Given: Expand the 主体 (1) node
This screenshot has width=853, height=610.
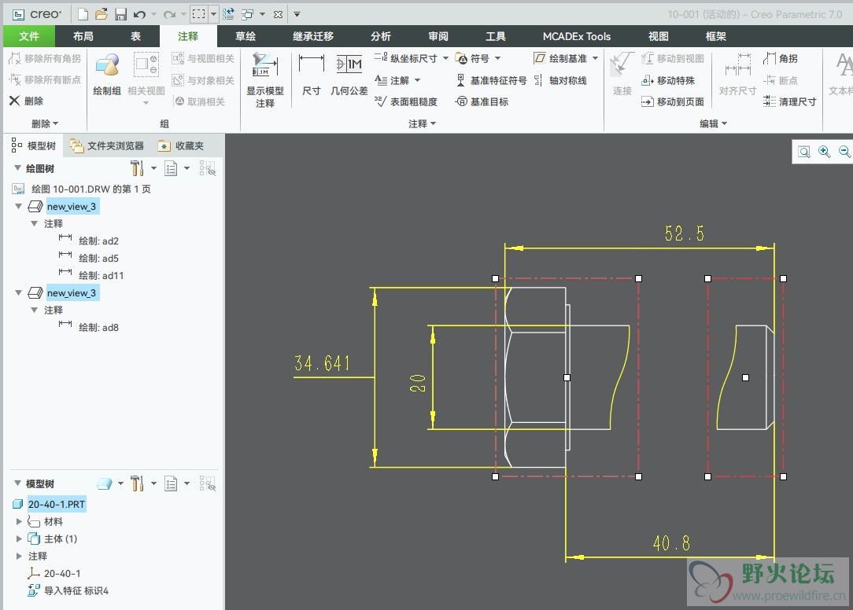Looking at the screenshot, I should click(19, 538).
